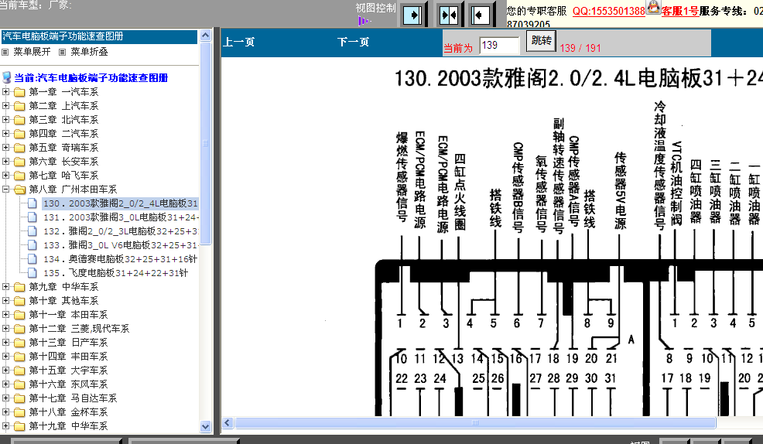Image resolution: width=763 pixels, height=444 pixels.
Task: Click tree panel scroll down arrow
Action: 205,426
